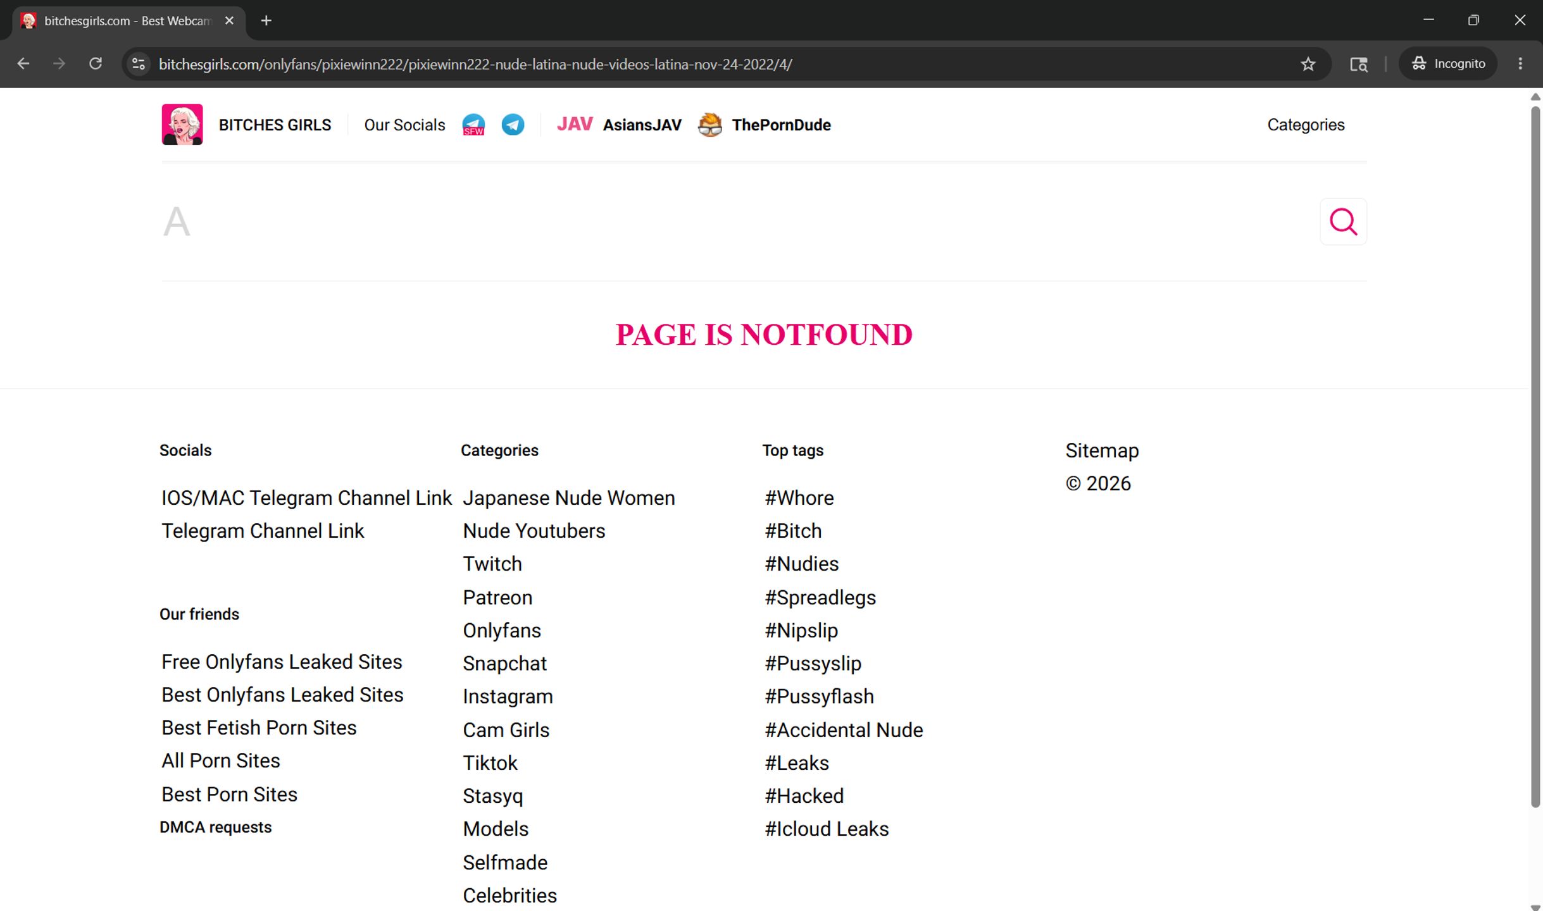This screenshot has height=911, width=1543.
Task: Select Twitch category in footer
Action: 492,564
